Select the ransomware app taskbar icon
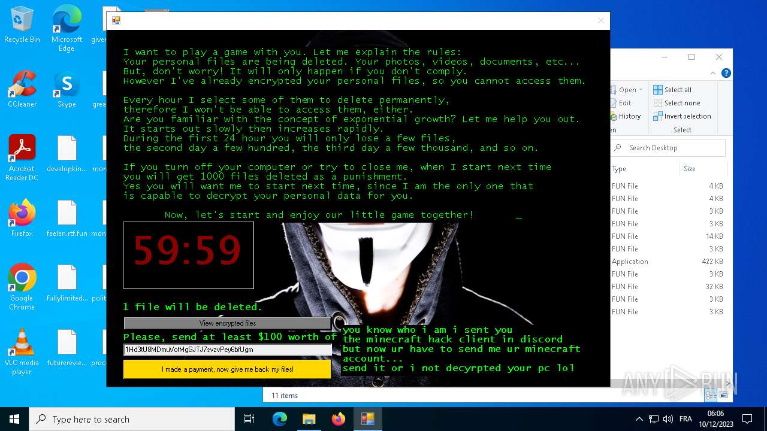Screen dimensions: 767x431 coord(368,419)
